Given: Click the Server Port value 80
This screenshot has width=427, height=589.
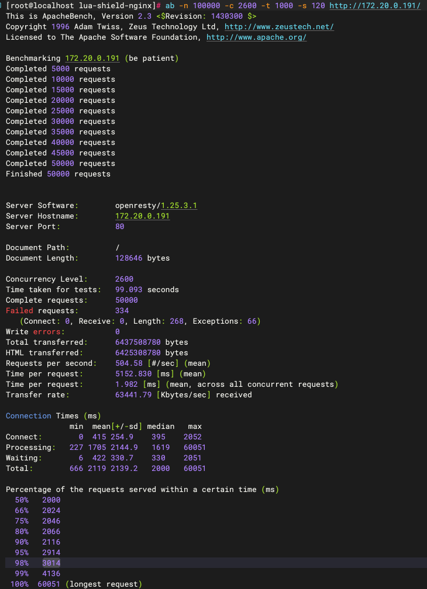Looking at the screenshot, I should click(120, 227).
